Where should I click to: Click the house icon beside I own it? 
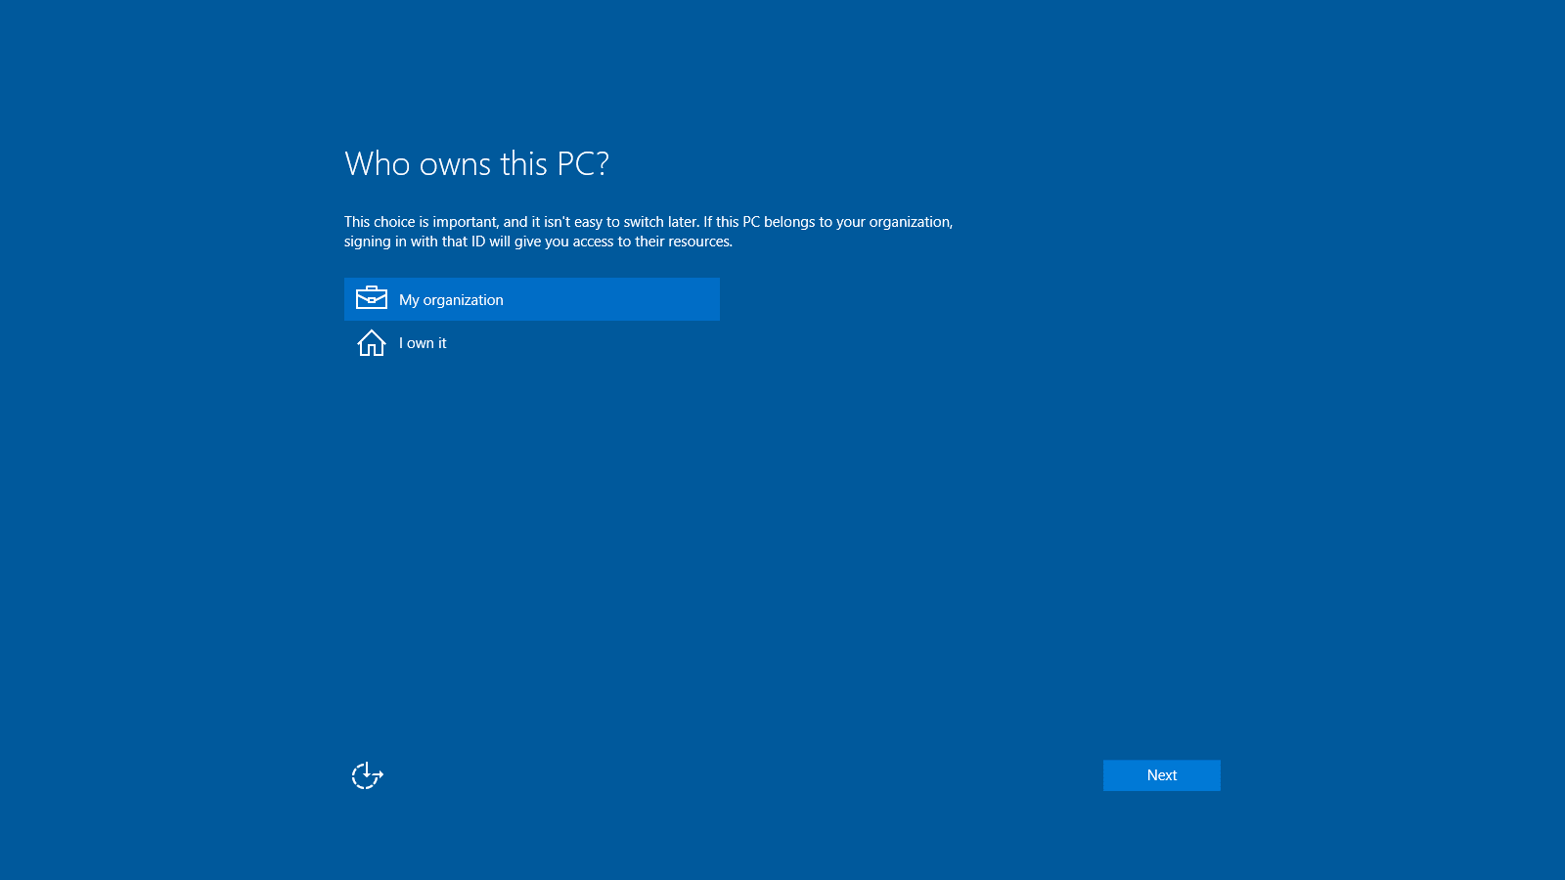coord(372,343)
